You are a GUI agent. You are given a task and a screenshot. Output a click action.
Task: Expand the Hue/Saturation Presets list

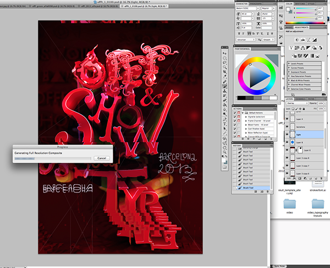pyautogui.click(x=289, y=76)
